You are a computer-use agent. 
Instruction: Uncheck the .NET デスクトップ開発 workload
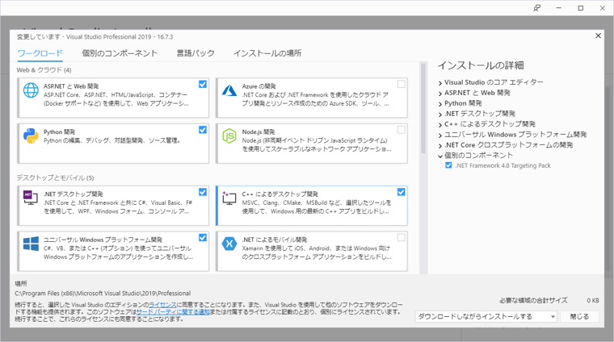pos(203,192)
